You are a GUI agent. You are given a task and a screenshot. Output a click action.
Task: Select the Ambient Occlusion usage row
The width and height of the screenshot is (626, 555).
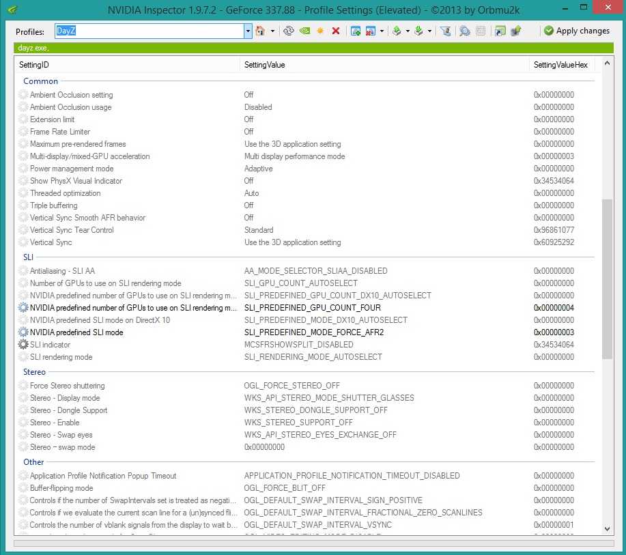pyautogui.click(x=307, y=107)
